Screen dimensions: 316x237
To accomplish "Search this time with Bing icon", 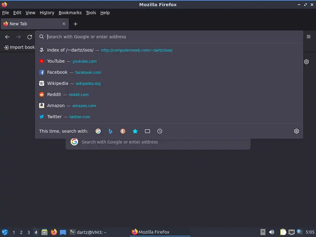I will pos(110,131).
